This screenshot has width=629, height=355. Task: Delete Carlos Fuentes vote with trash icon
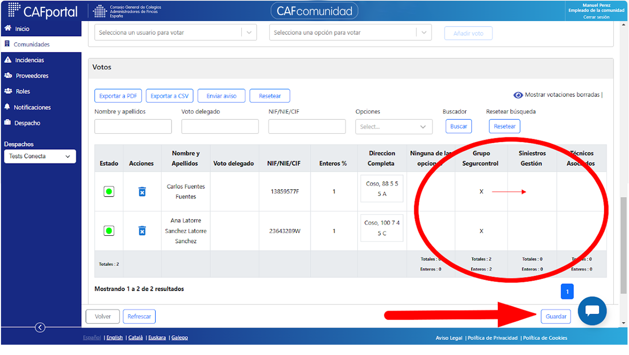tap(142, 192)
